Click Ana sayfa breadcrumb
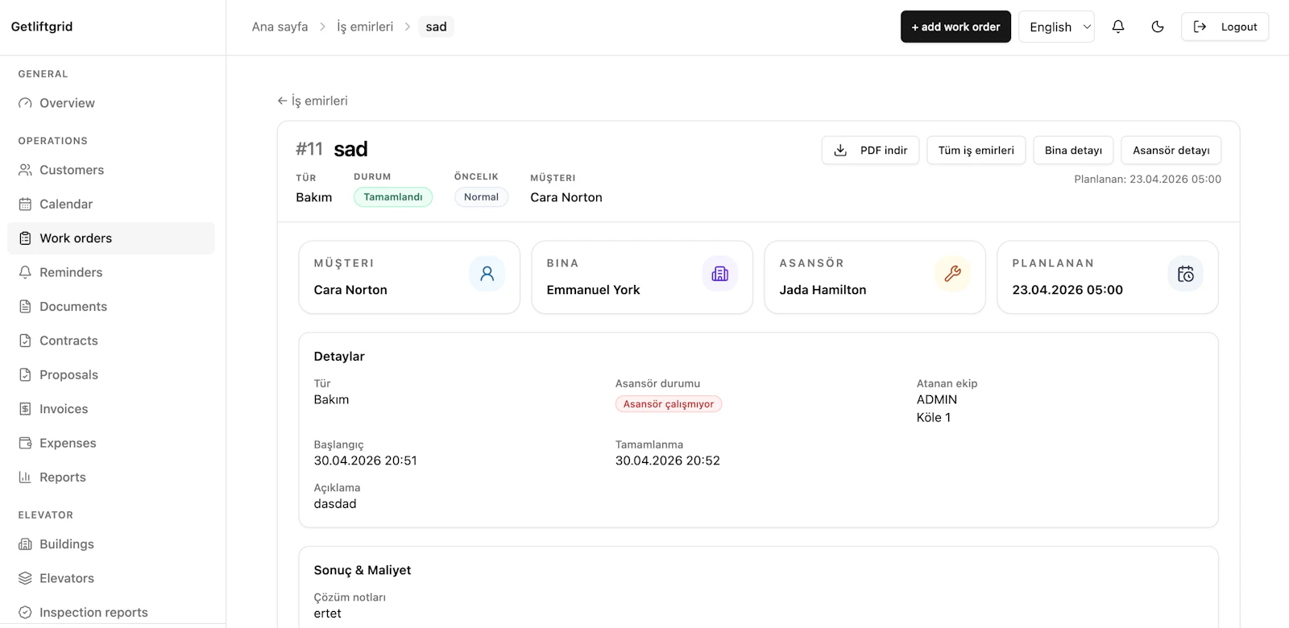The width and height of the screenshot is (1289, 628). tap(280, 27)
